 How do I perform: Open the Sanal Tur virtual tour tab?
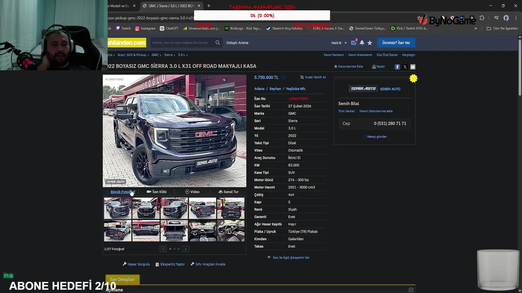[228, 192]
